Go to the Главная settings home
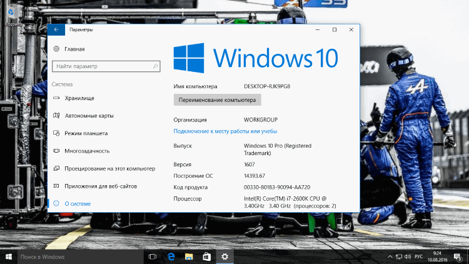 point(74,49)
